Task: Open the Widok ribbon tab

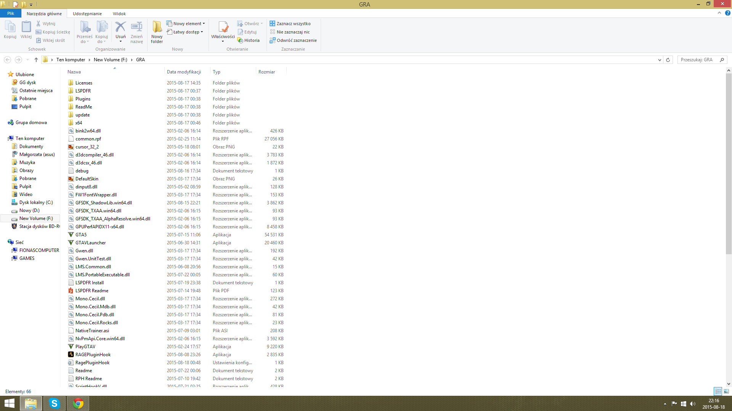Action: (119, 14)
